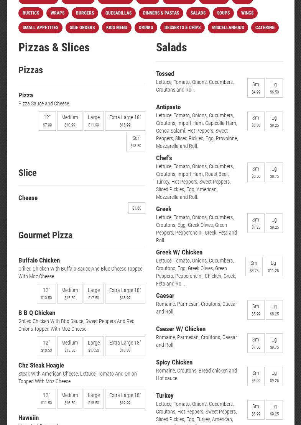Select Large Chz Steak Hoagie pizza at $18.50

[x=94, y=399]
